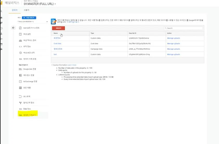The width and height of the screenshot is (219, 144).
Task: Click the T Story breadcrumb above view name
Action: [35, 1]
